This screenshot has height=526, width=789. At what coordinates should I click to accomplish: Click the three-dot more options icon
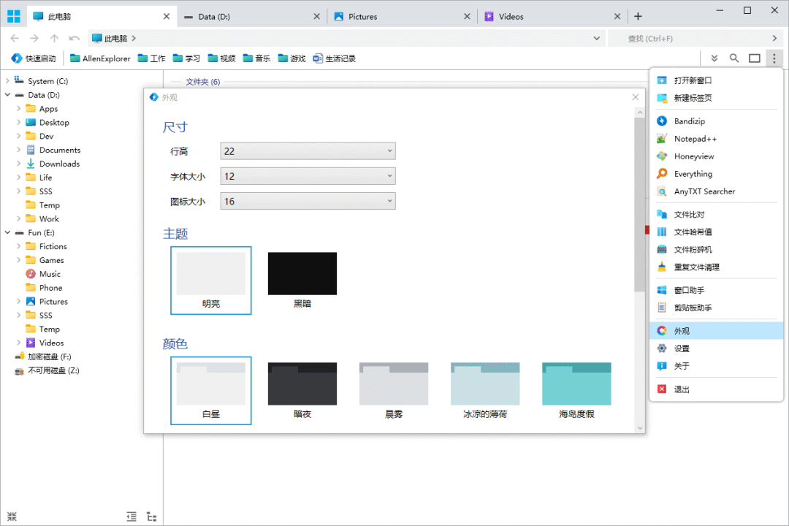pos(774,58)
